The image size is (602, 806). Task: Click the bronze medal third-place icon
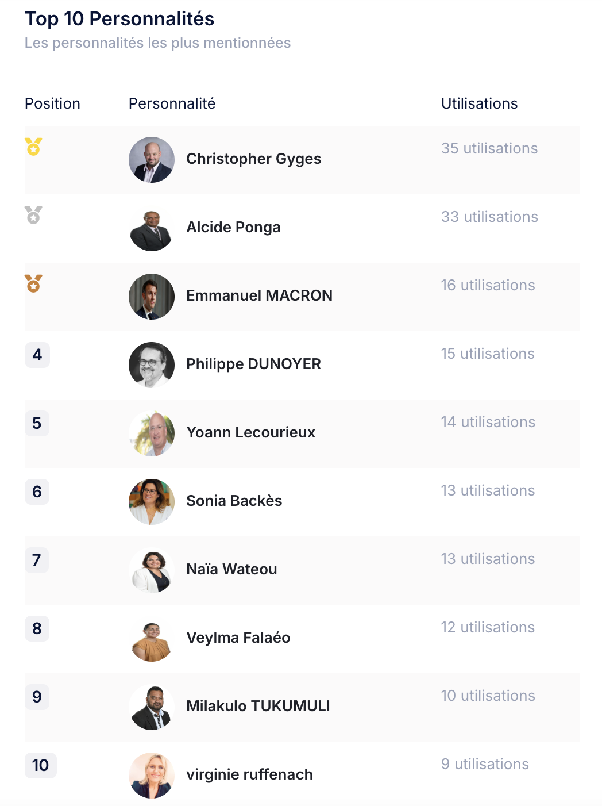pyautogui.click(x=33, y=283)
